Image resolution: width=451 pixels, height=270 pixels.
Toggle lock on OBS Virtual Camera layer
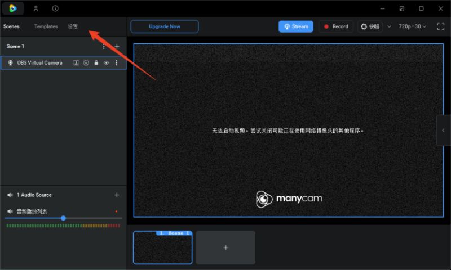coord(96,62)
